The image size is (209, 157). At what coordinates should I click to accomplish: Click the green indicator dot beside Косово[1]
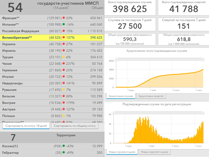[64, 146]
